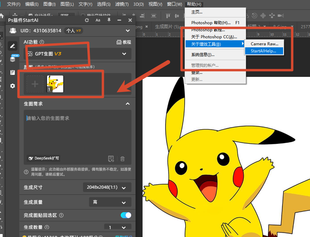
Task: Choose 系统信息(I)... in Help menu
Action: point(216,55)
